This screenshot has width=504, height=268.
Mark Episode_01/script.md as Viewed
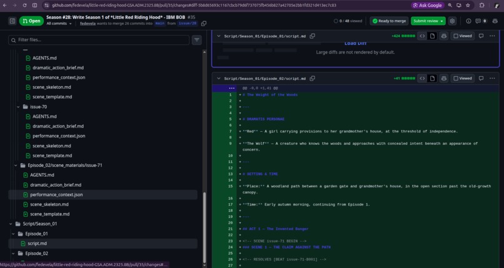point(463,36)
